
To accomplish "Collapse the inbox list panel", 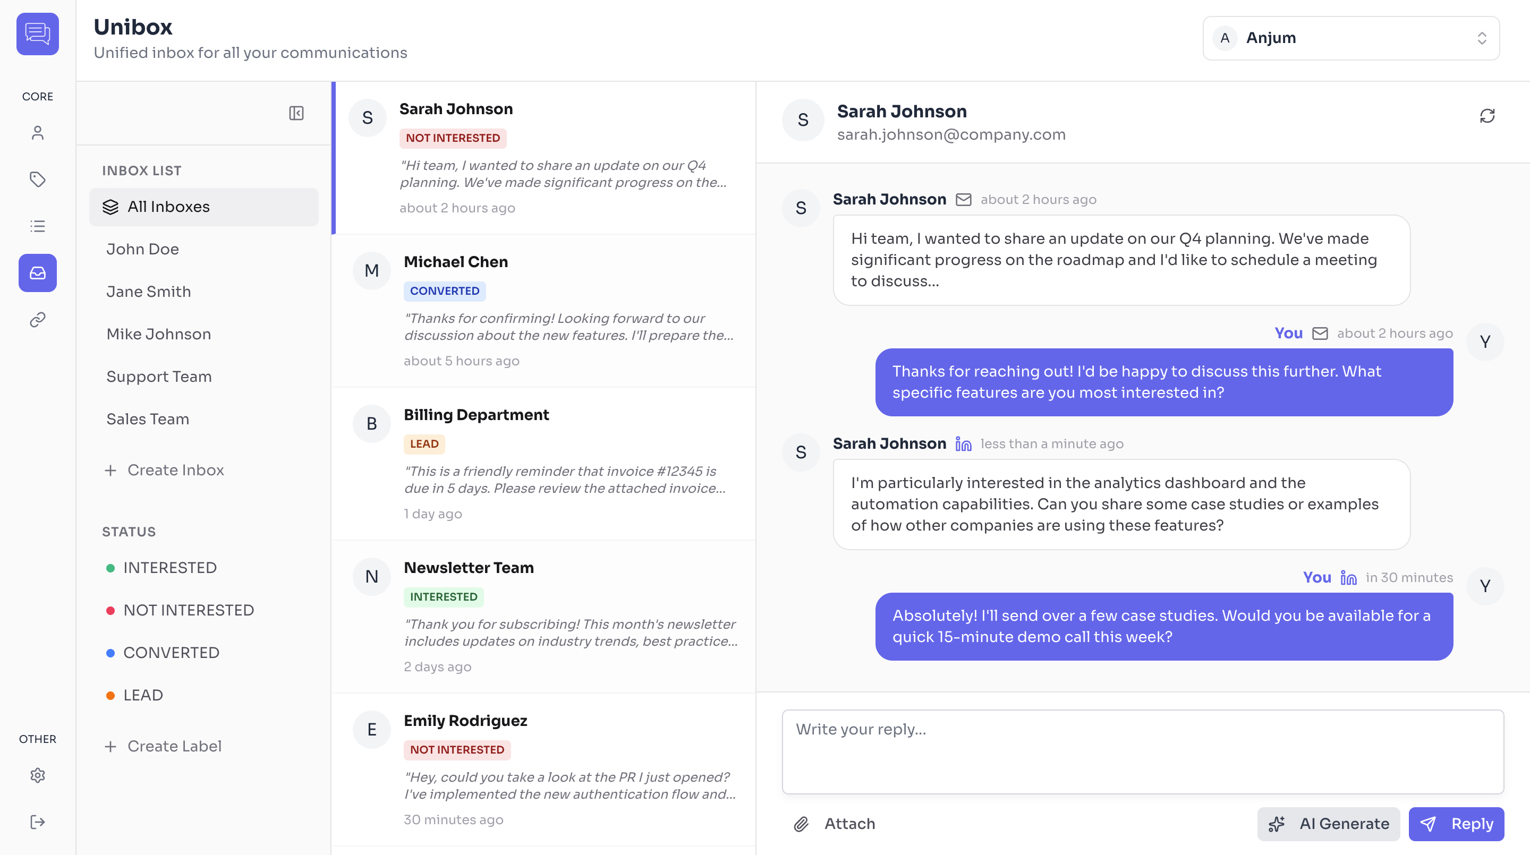I will [x=297, y=113].
